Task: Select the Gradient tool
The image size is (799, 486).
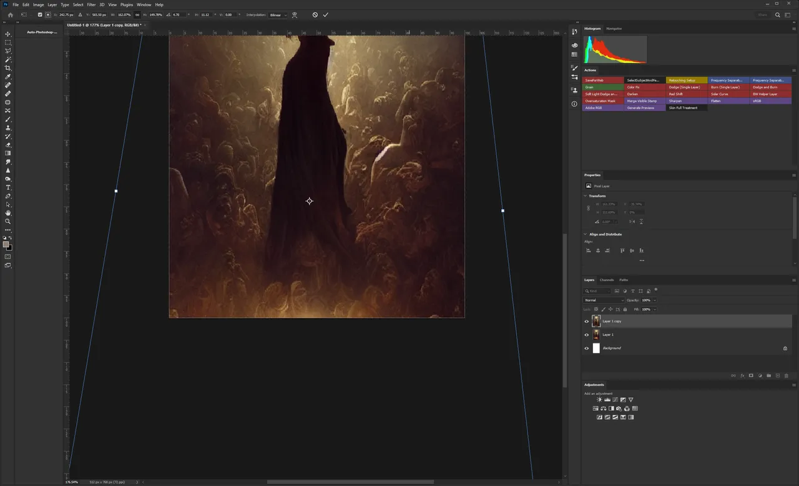Action: pos(8,153)
